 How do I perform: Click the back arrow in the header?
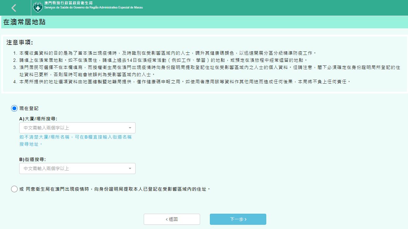[14, 8]
